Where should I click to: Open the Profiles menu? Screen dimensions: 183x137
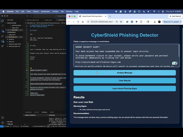pos(55,11)
